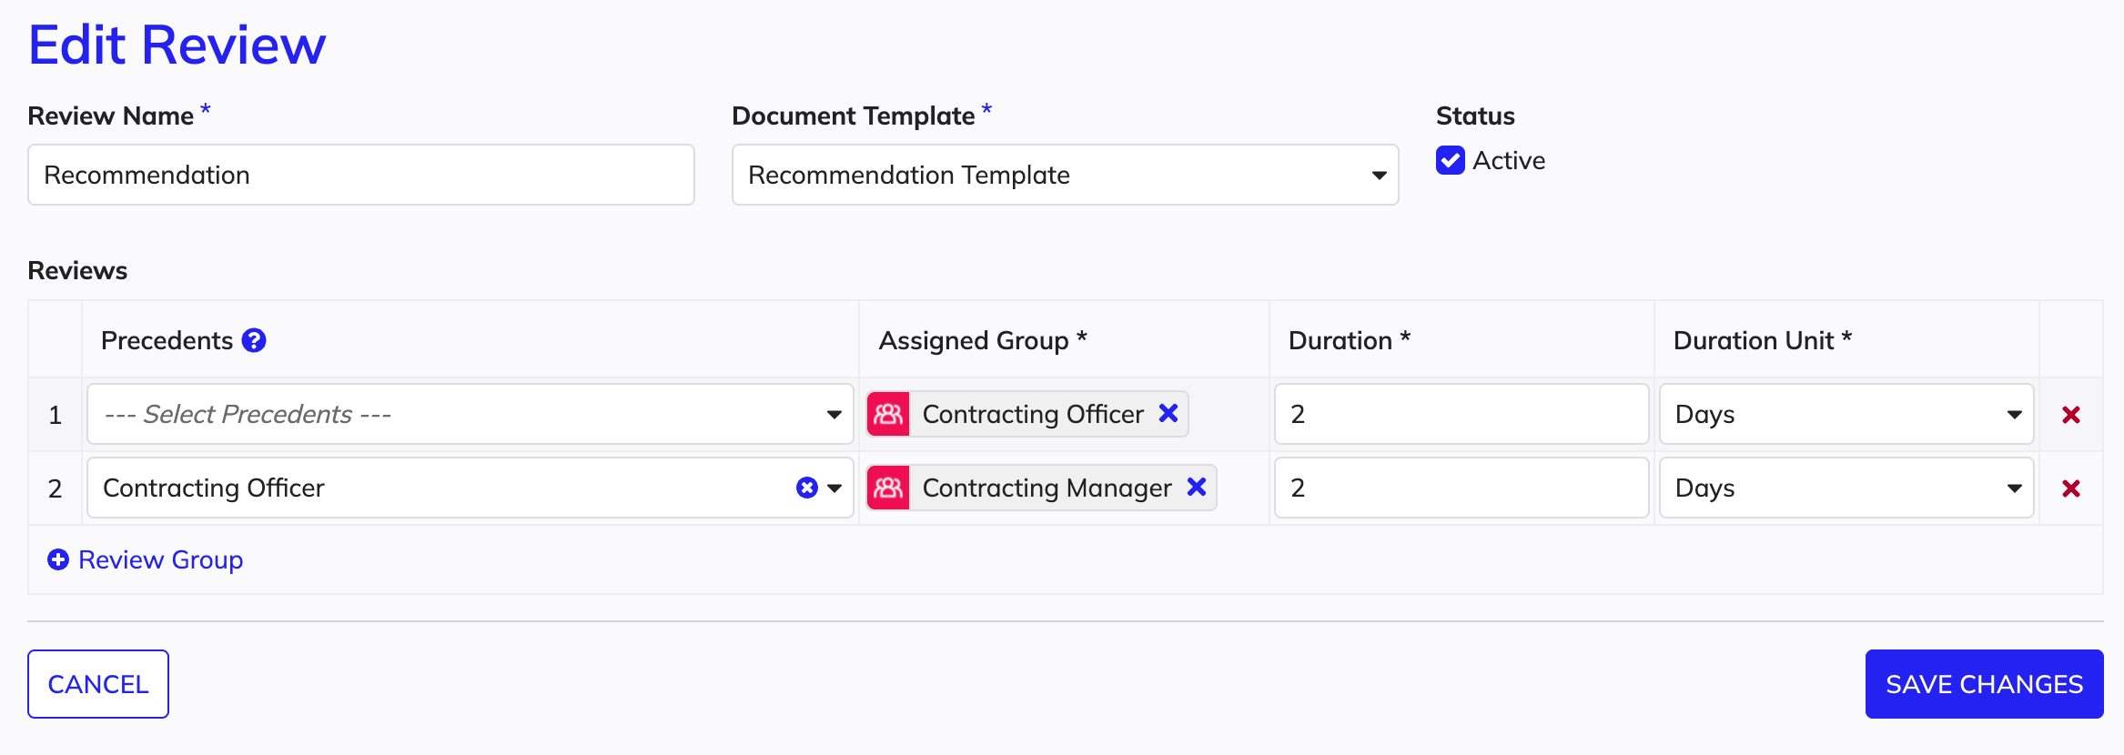Click the group icon beside Contracting Officer tag

[x=888, y=414]
